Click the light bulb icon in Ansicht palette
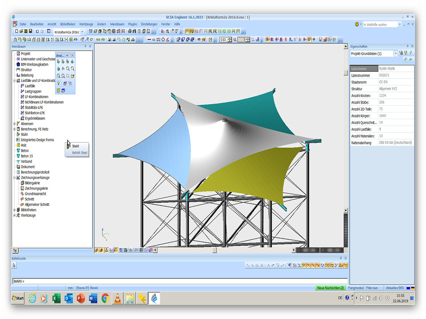Viewport: 426px width, 319px height. 59,83
